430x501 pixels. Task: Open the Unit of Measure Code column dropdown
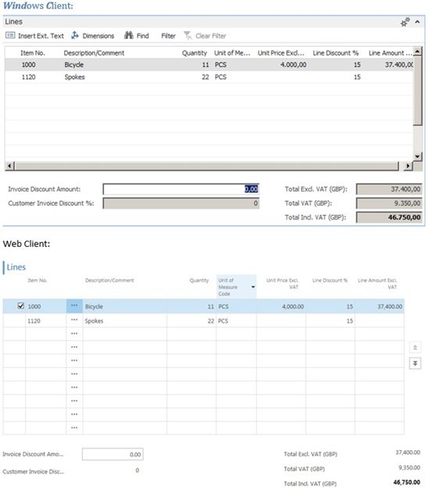tap(253, 287)
